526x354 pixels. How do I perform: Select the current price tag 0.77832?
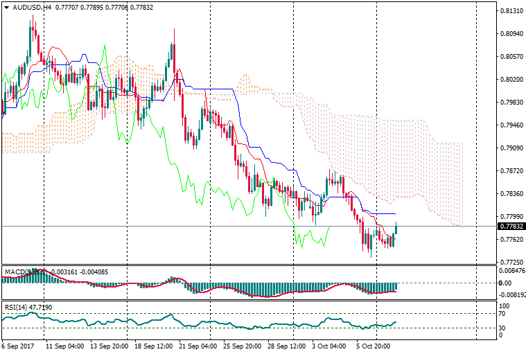(511, 227)
